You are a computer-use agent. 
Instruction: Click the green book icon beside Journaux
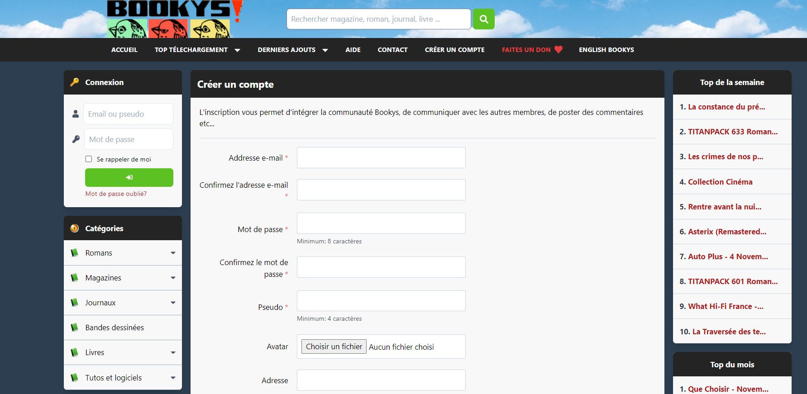[74, 302]
